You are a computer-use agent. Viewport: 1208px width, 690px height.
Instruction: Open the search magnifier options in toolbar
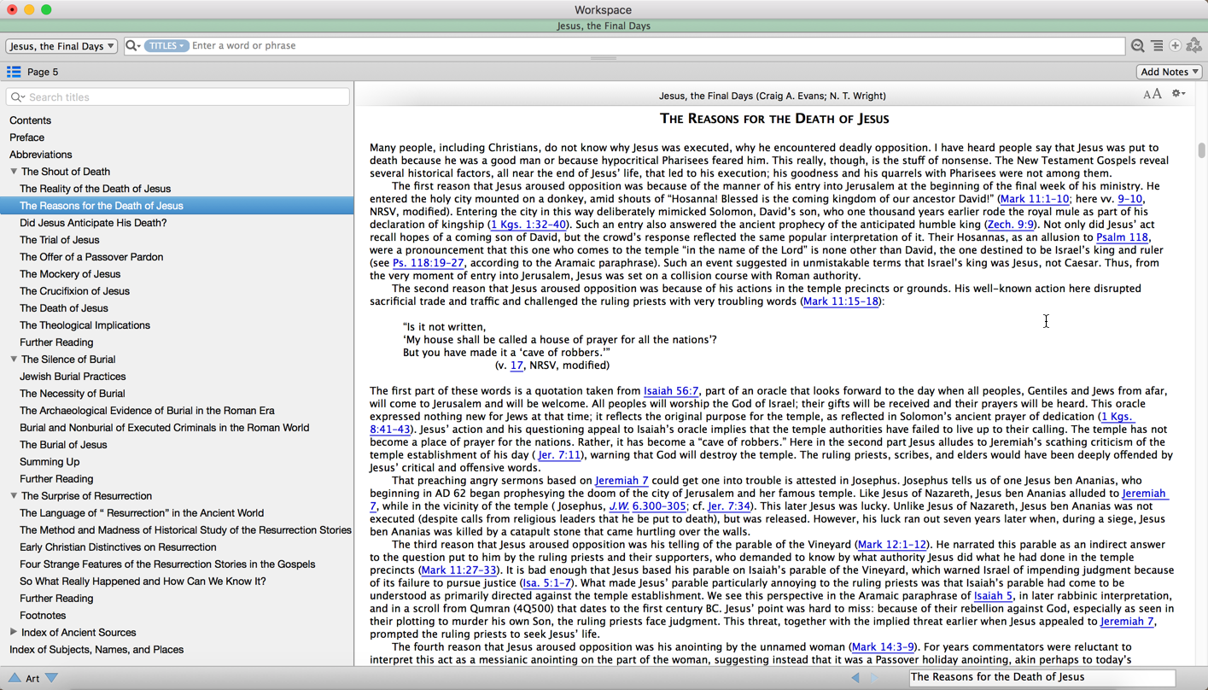(x=133, y=45)
